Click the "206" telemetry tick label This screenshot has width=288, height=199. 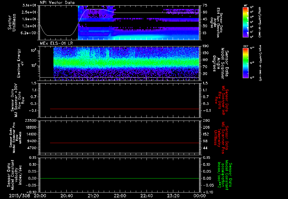[x=206, y=127]
